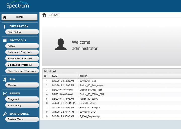
Task: Click the Review chart icon
Action: point(5,94)
